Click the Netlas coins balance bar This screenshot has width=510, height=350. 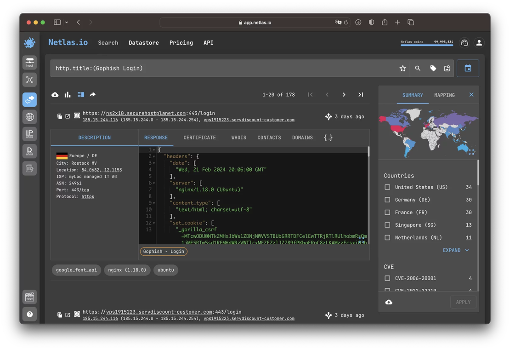coord(426,42)
